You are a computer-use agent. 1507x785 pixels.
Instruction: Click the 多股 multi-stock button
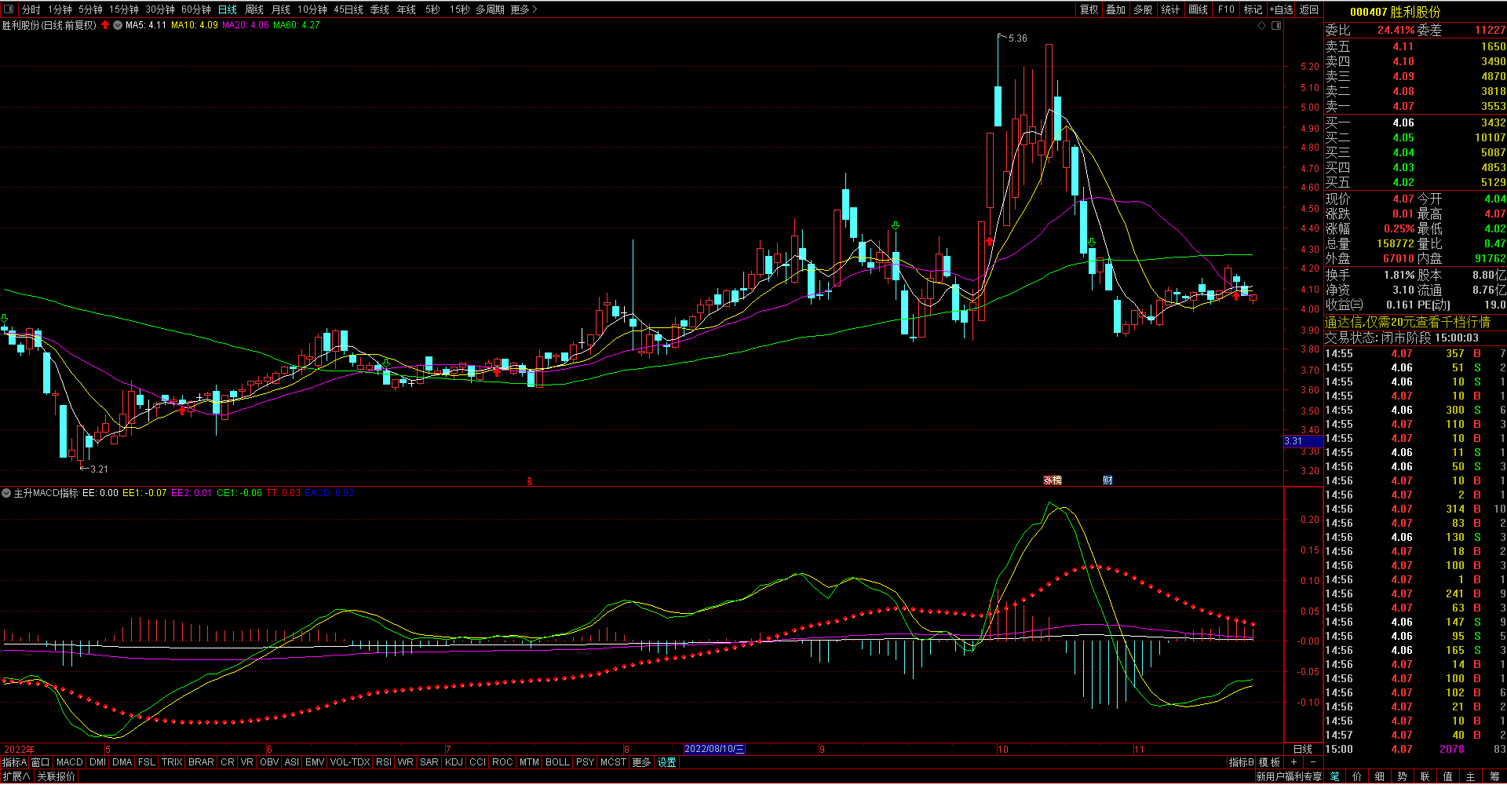(1143, 9)
